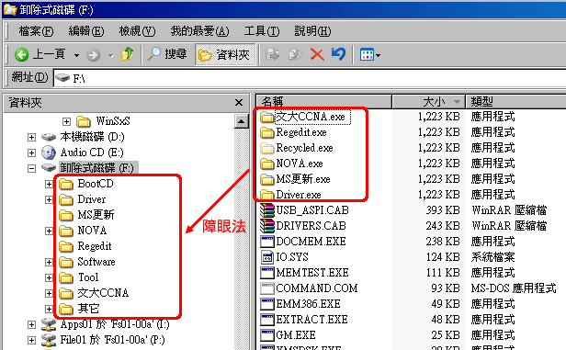This screenshot has height=350, width=566.
Task: Click the Copy To folder icon
Action: click(x=295, y=55)
